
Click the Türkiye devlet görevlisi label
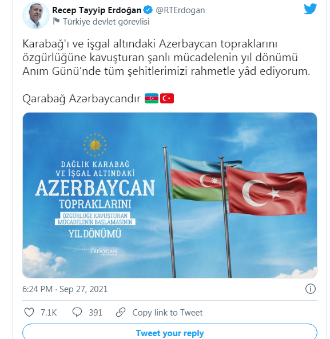106,22
